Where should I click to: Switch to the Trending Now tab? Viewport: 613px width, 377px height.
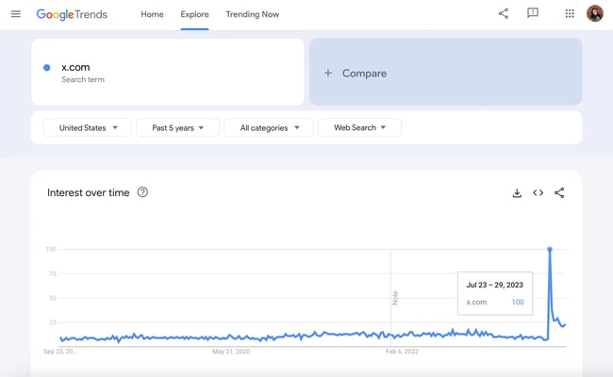253,14
